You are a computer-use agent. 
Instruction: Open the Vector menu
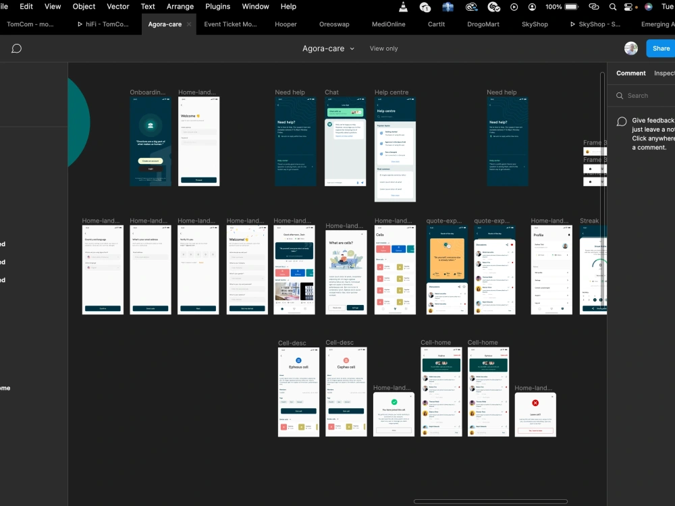118,7
